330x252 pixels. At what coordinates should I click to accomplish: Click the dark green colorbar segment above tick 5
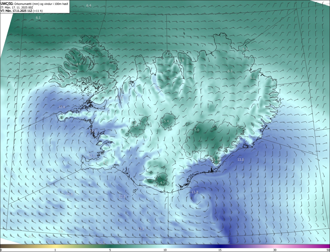pos(110,246)
